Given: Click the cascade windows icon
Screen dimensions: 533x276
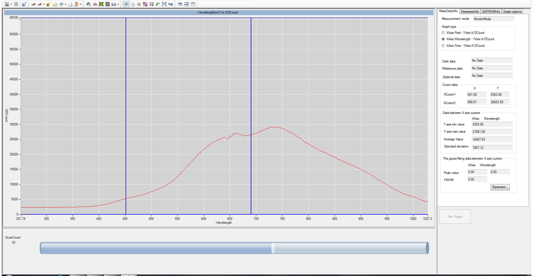Looking at the screenshot, I should click(180, 4).
